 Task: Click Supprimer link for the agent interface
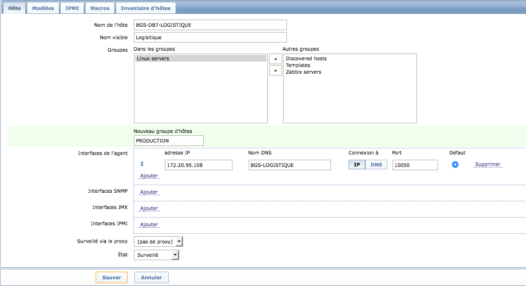pyautogui.click(x=487, y=164)
